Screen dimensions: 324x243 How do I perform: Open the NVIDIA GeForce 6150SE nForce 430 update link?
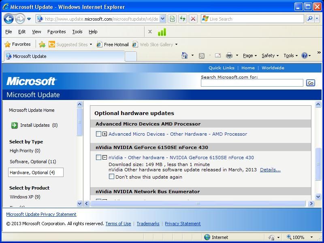click(x=181, y=158)
